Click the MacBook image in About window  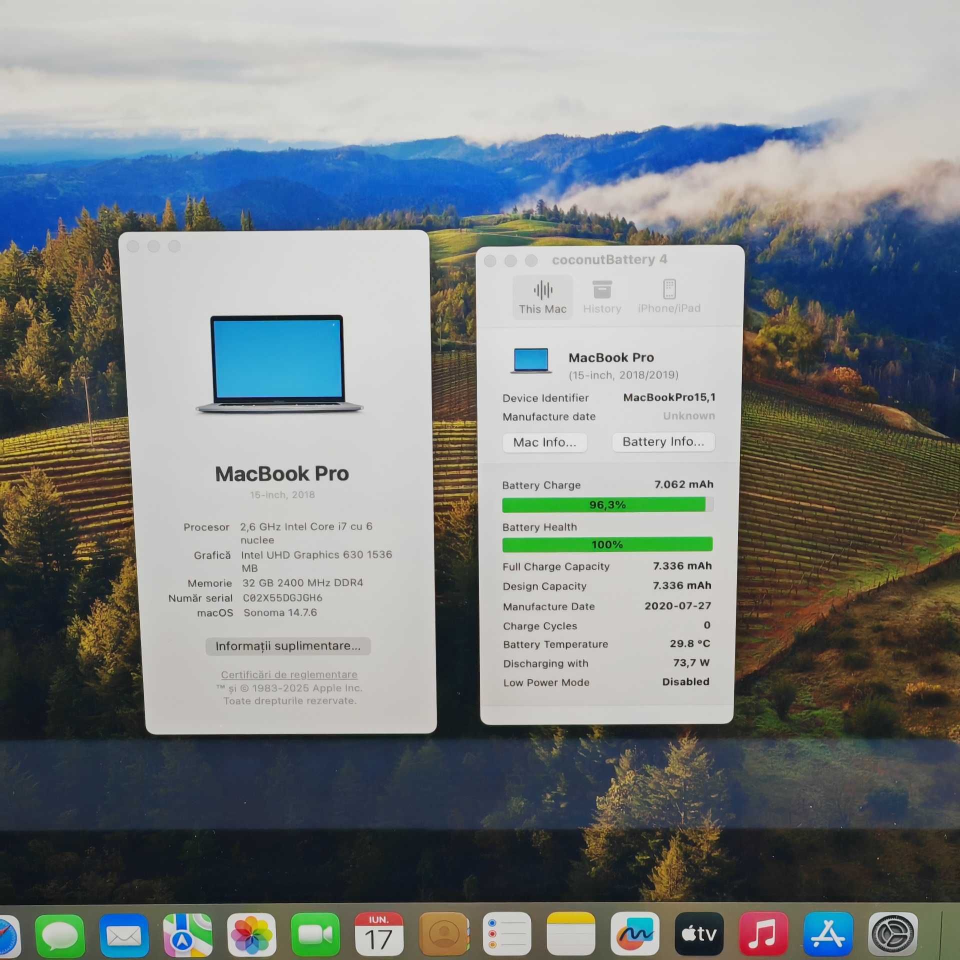point(279,364)
